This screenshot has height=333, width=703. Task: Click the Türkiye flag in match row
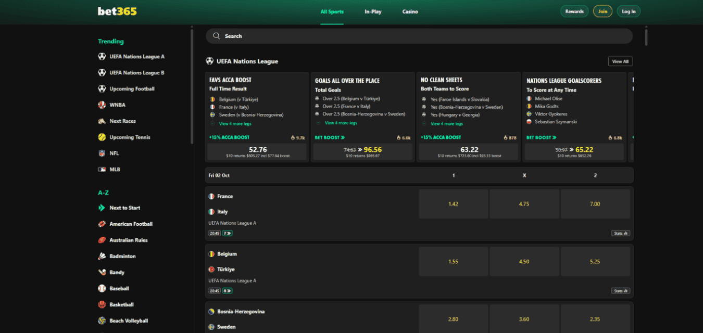[x=211, y=270]
